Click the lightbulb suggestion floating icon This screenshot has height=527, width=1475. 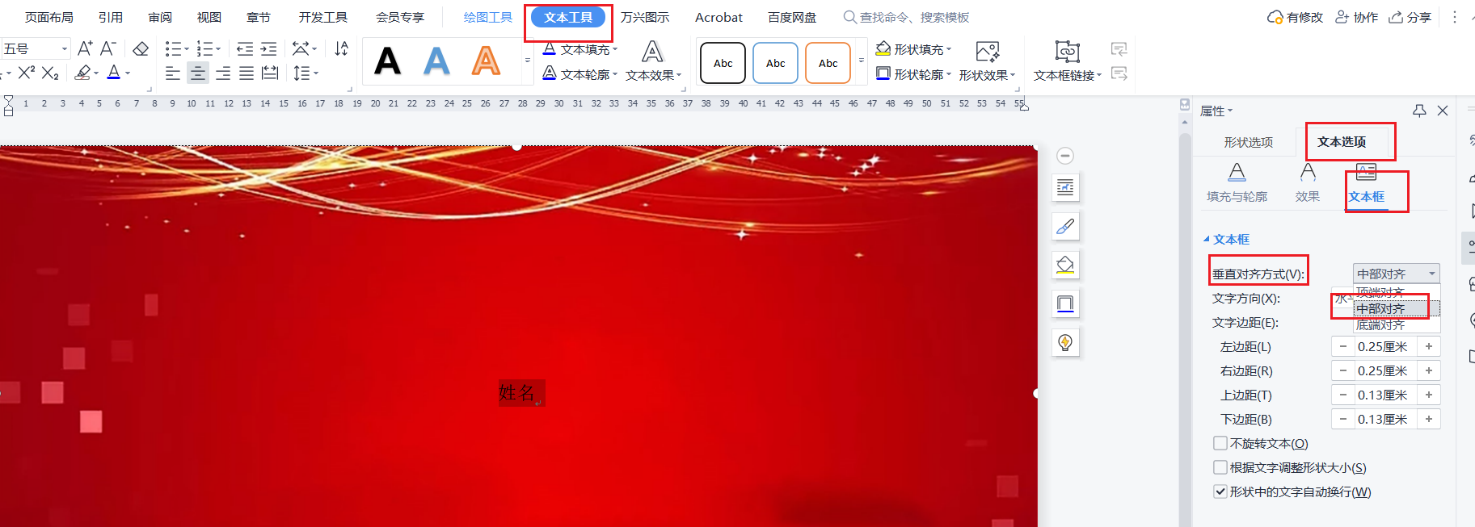point(1065,342)
